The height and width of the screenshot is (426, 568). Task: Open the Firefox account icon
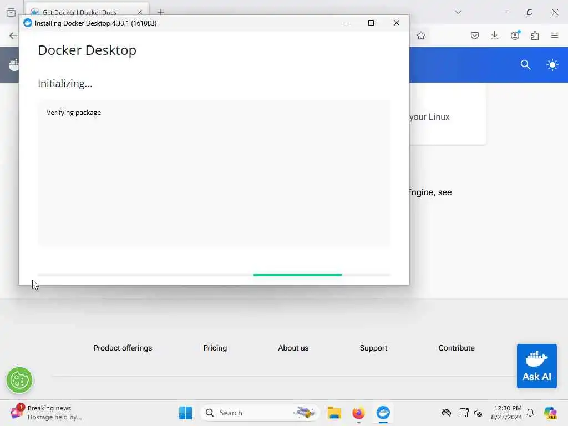tap(515, 35)
